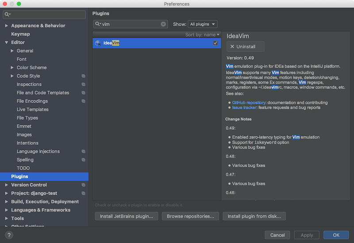Image resolution: width=354 pixels, height=243 pixels.
Task: Click the Apply button
Action: (307, 235)
